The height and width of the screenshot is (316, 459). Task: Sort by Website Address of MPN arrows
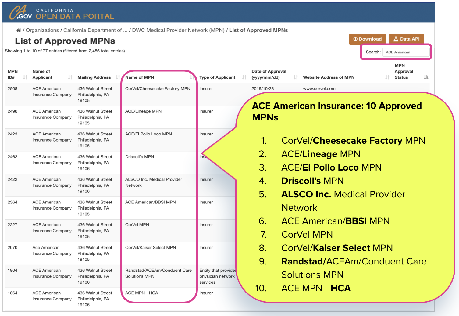(387, 77)
